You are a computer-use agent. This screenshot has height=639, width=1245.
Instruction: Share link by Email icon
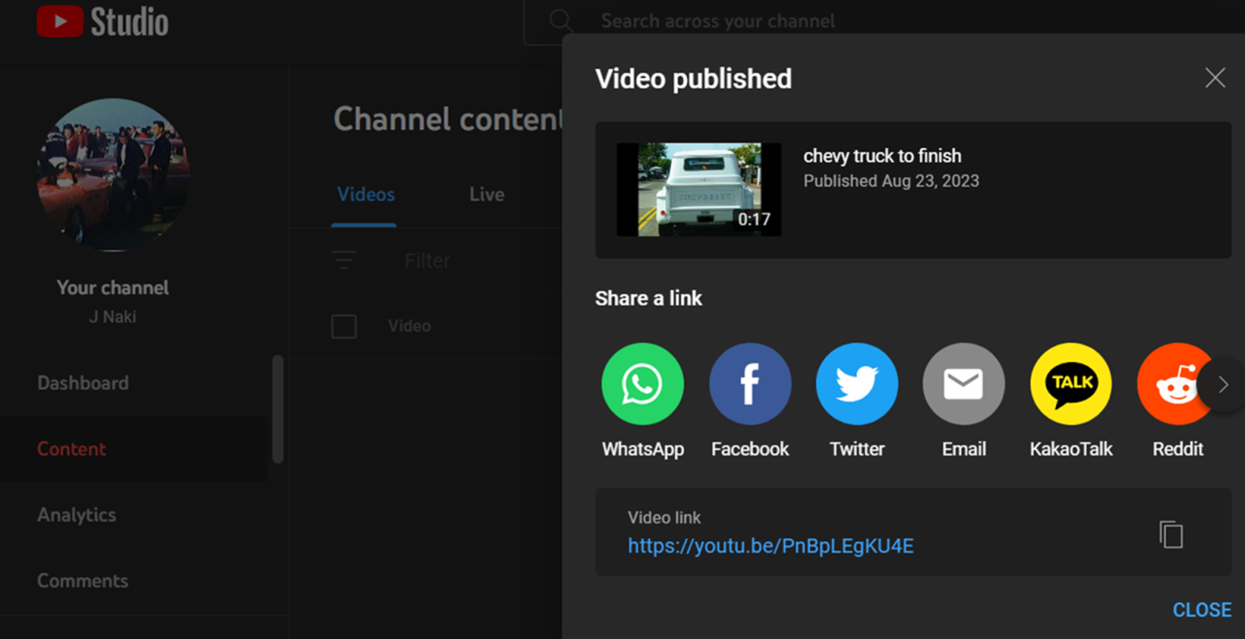pos(964,384)
